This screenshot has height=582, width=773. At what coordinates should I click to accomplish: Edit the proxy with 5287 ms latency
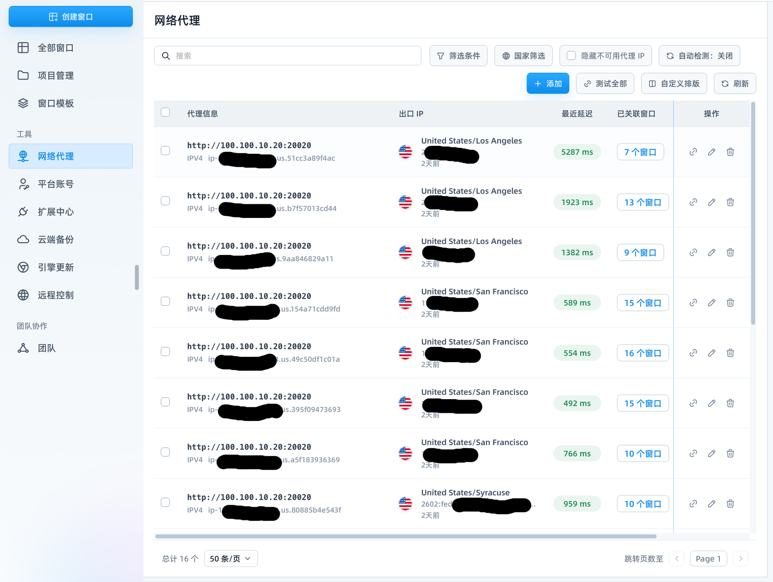coord(711,152)
